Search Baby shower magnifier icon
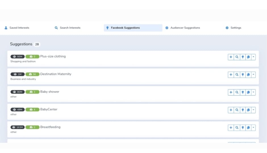 click(237, 92)
